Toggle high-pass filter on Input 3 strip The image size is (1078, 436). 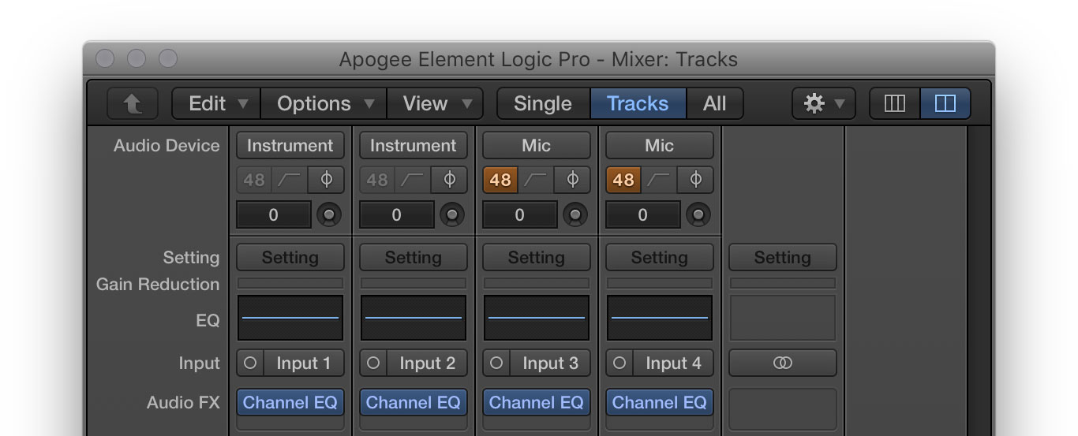click(x=536, y=180)
